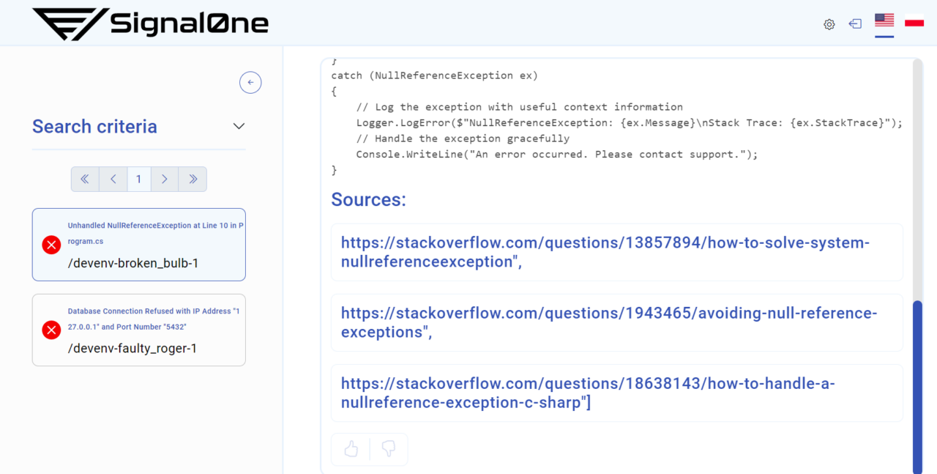Image resolution: width=937 pixels, height=474 pixels.
Task: Click the circular back arrow above Search criteria
Action: [250, 82]
